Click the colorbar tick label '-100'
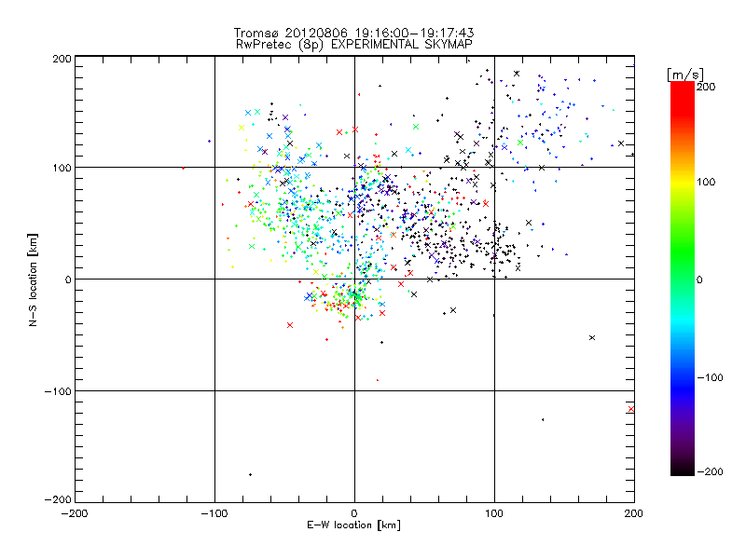This screenshot has height=559, width=746. [710, 377]
